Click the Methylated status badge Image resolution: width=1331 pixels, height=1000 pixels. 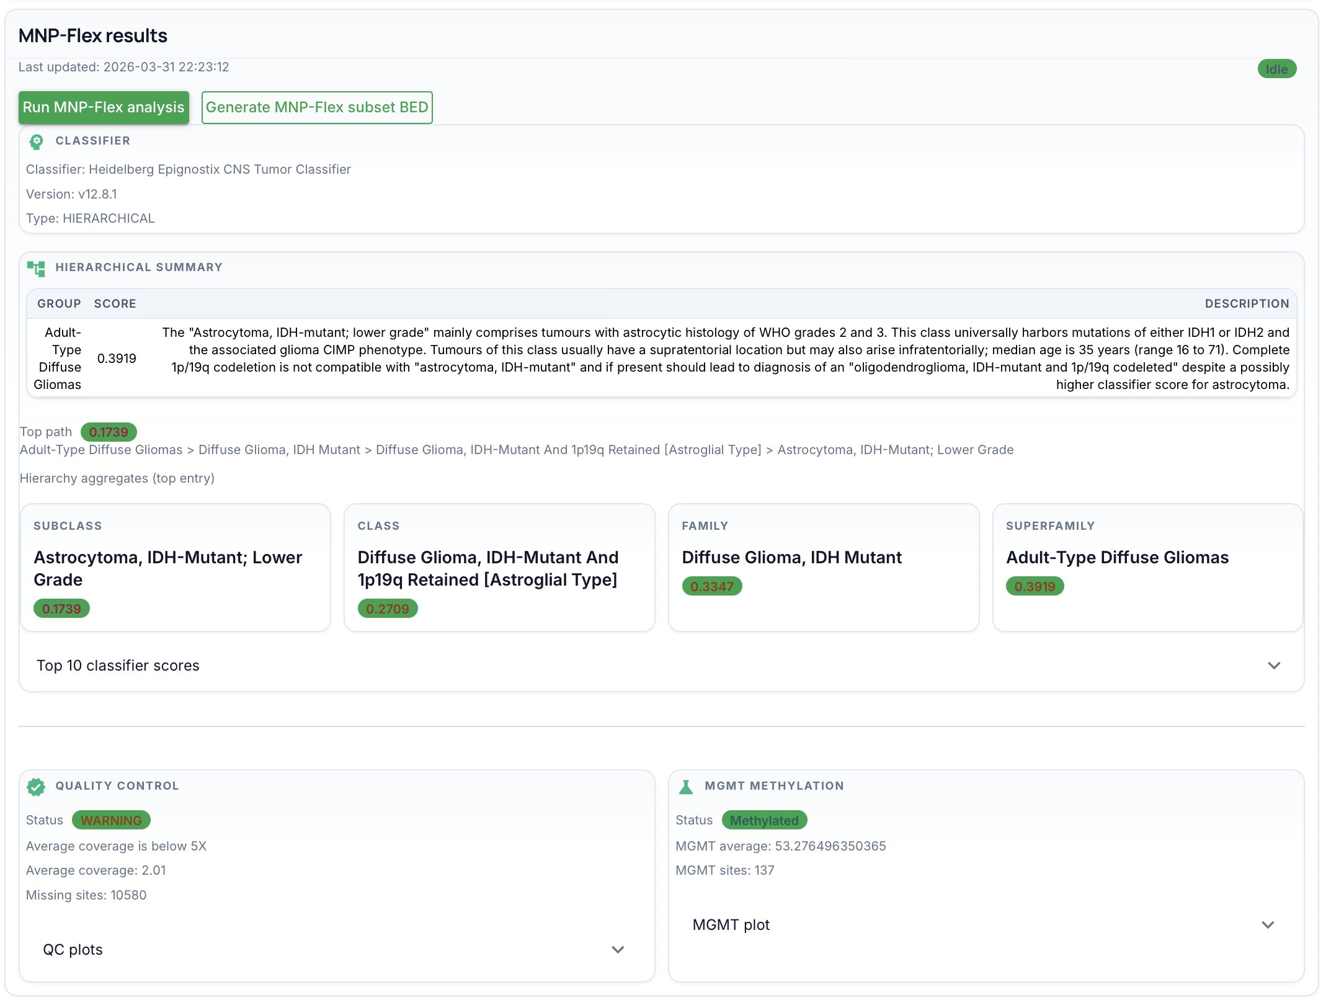click(x=764, y=820)
